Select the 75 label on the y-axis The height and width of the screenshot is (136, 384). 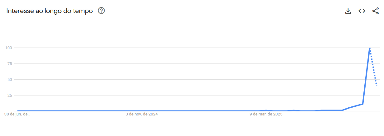(10, 63)
